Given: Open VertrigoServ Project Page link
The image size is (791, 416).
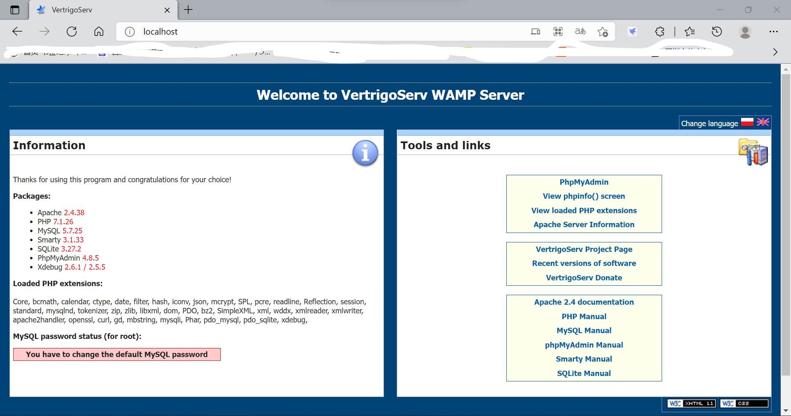Looking at the screenshot, I should click(584, 249).
